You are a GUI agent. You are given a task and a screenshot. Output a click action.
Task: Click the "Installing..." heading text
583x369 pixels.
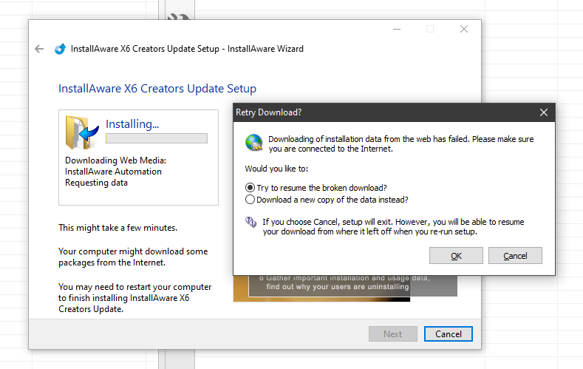[132, 124]
